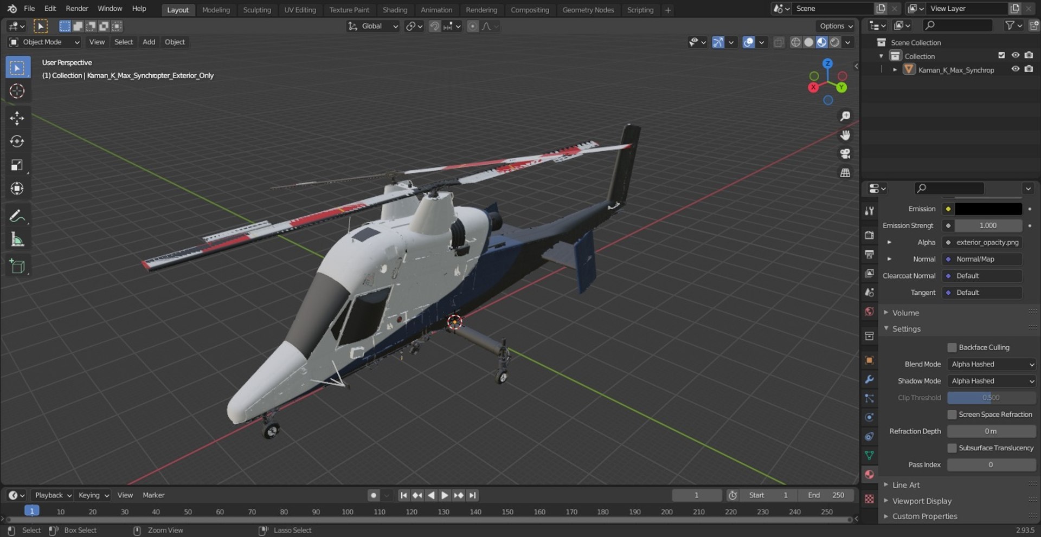Open World properties tab
The width and height of the screenshot is (1041, 537).
click(869, 312)
